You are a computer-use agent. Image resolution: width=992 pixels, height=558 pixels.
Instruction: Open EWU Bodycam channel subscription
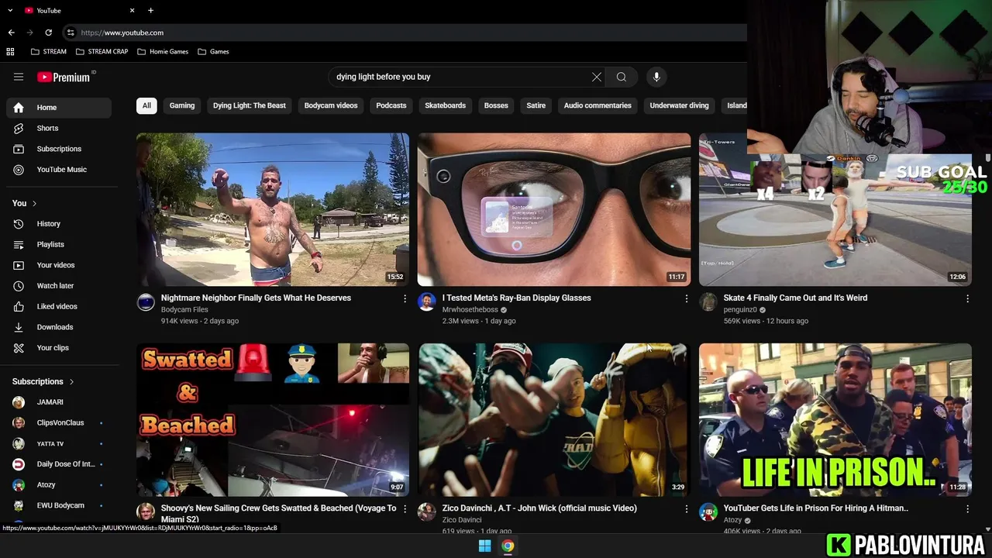[x=59, y=505]
